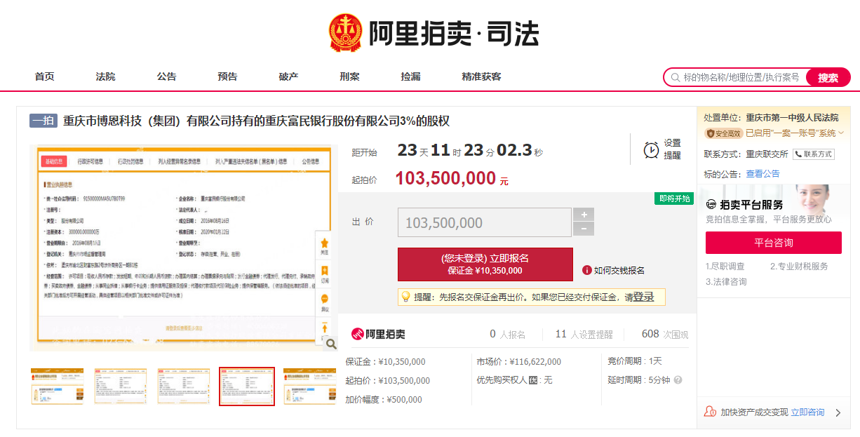Click the 阿里拍卖 logo in stats row
Image resolution: width=860 pixels, height=437 pixels.
378,334
